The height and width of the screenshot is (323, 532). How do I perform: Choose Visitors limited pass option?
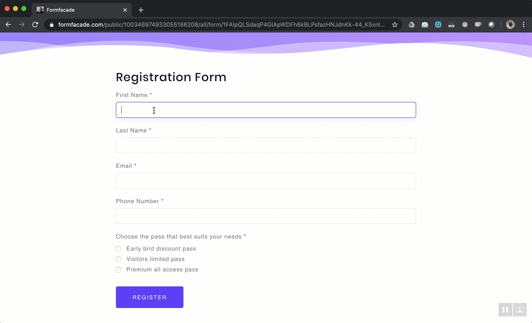[x=118, y=259]
